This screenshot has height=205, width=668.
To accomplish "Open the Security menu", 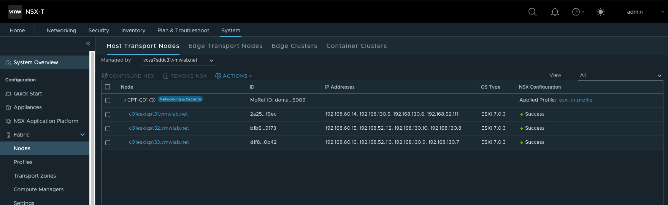I will click(99, 30).
